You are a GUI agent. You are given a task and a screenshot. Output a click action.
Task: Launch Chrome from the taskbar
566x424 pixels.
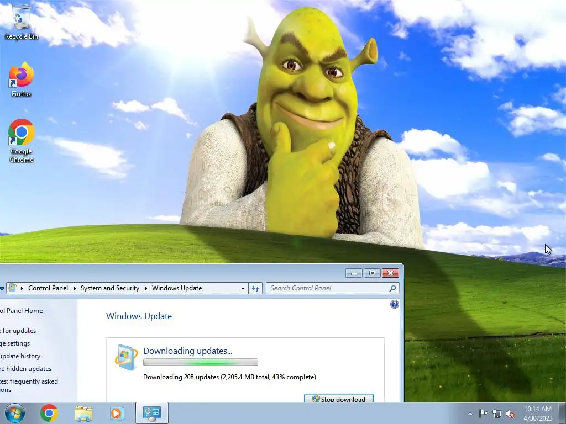coord(49,413)
